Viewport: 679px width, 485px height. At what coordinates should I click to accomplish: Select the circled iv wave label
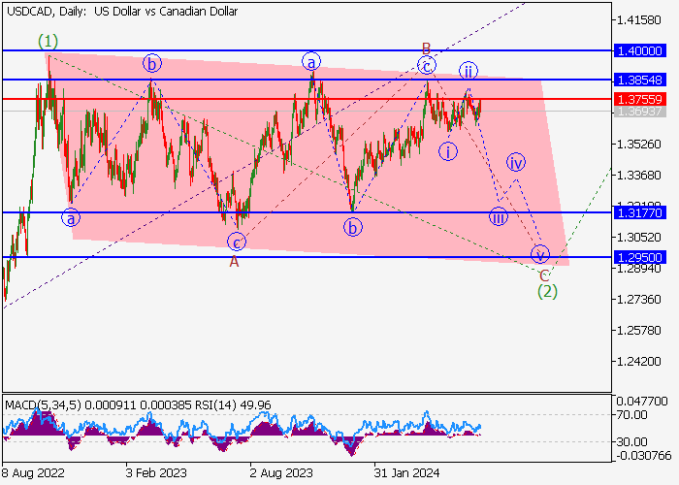[516, 162]
